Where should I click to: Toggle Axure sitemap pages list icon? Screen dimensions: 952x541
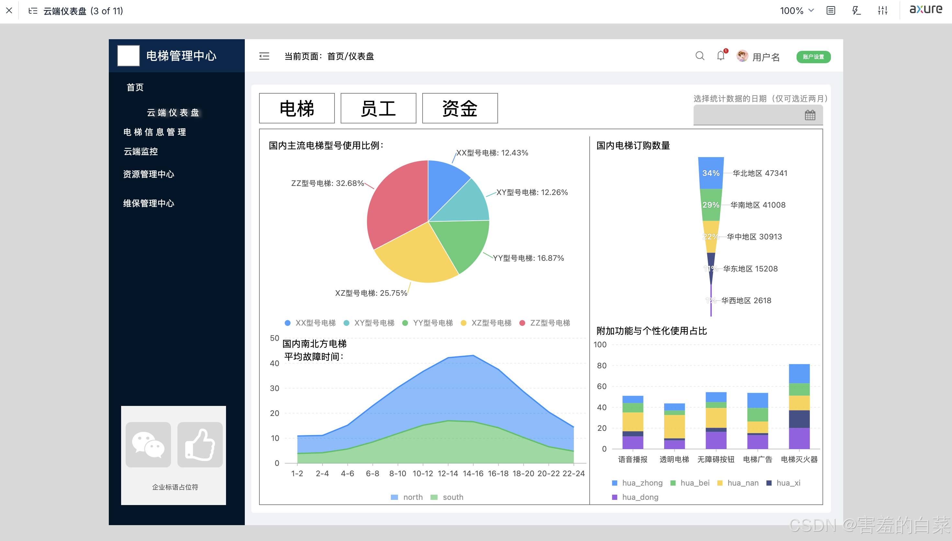click(x=33, y=10)
